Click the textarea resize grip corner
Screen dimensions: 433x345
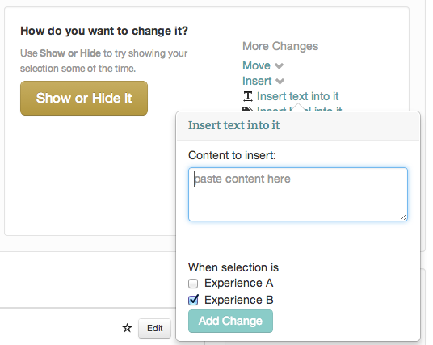coord(403,217)
